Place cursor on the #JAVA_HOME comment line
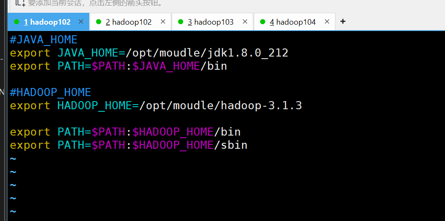The width and height of the screenshot is (445, 221). (43, 40)
